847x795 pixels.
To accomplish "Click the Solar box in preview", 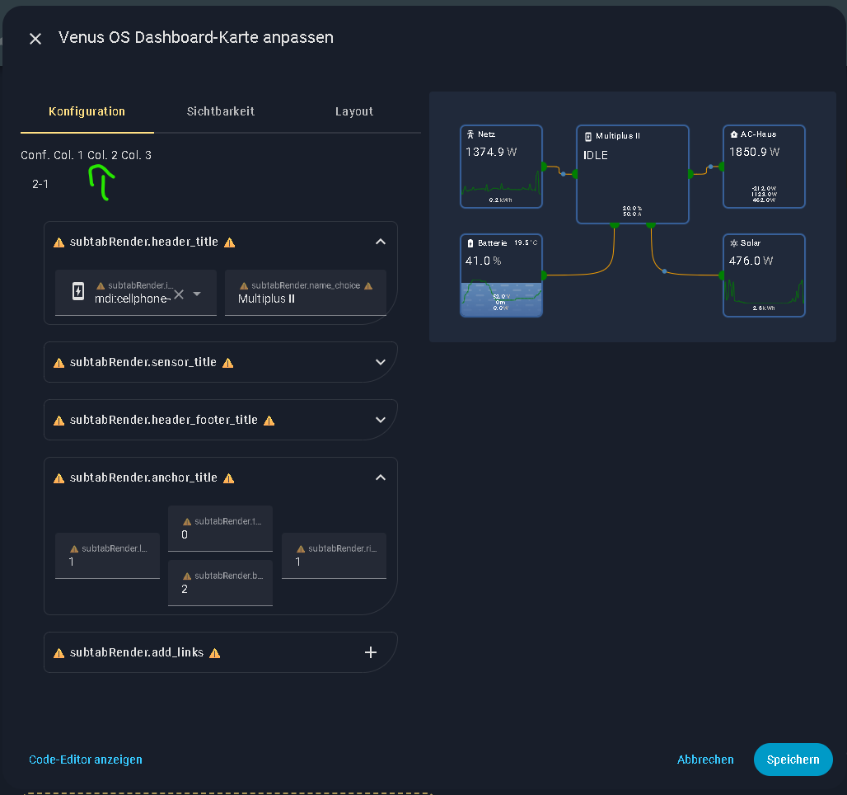I will pos(764,275).
